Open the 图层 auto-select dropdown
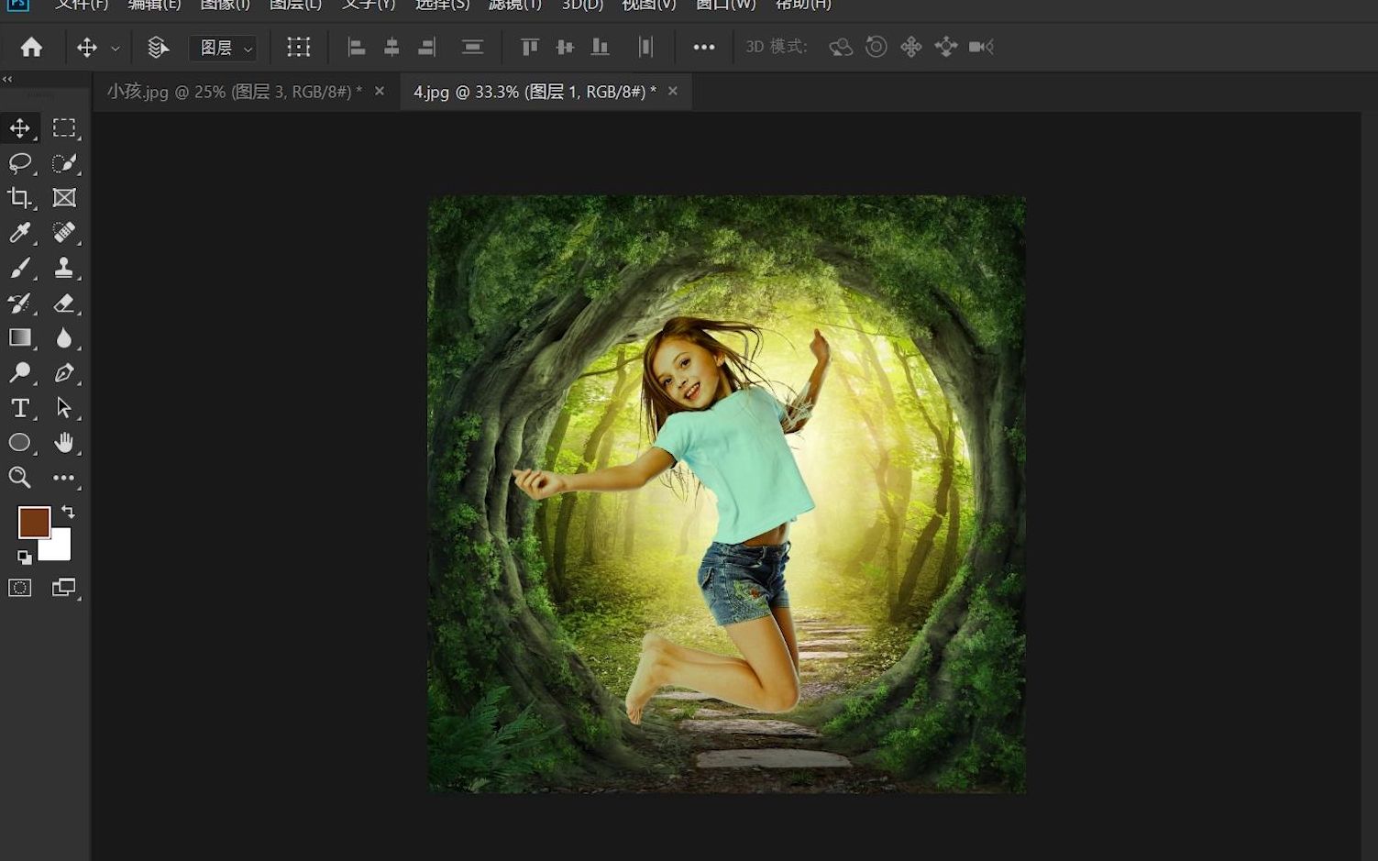Screen dimensions: 1378x861 click(223, 48)
